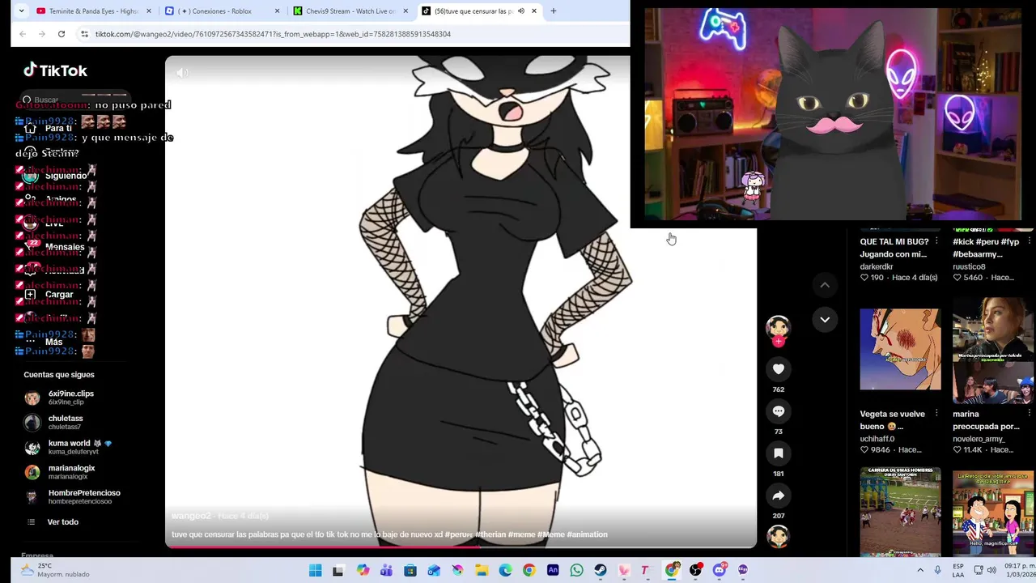Close the Conexiones - Roblox tab
This screenshot has width=1036, height=583.
pos(278,11)
